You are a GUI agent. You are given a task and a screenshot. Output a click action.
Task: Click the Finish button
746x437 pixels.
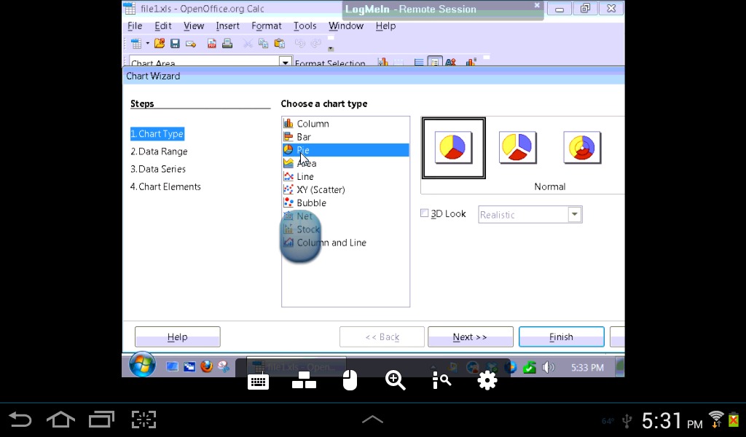pyautogui.click(x=562, y=336)
